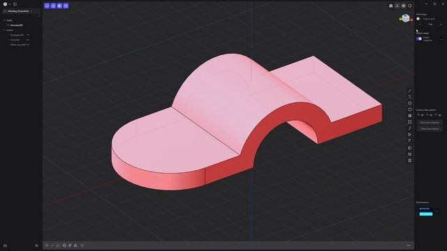This screenshot has height=251, width=447.
Task: Toggle the sidebar layout icon in title bar
Action: 15,4
